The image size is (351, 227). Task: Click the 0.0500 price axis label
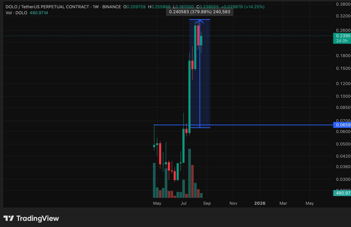(x=343, y=144)
